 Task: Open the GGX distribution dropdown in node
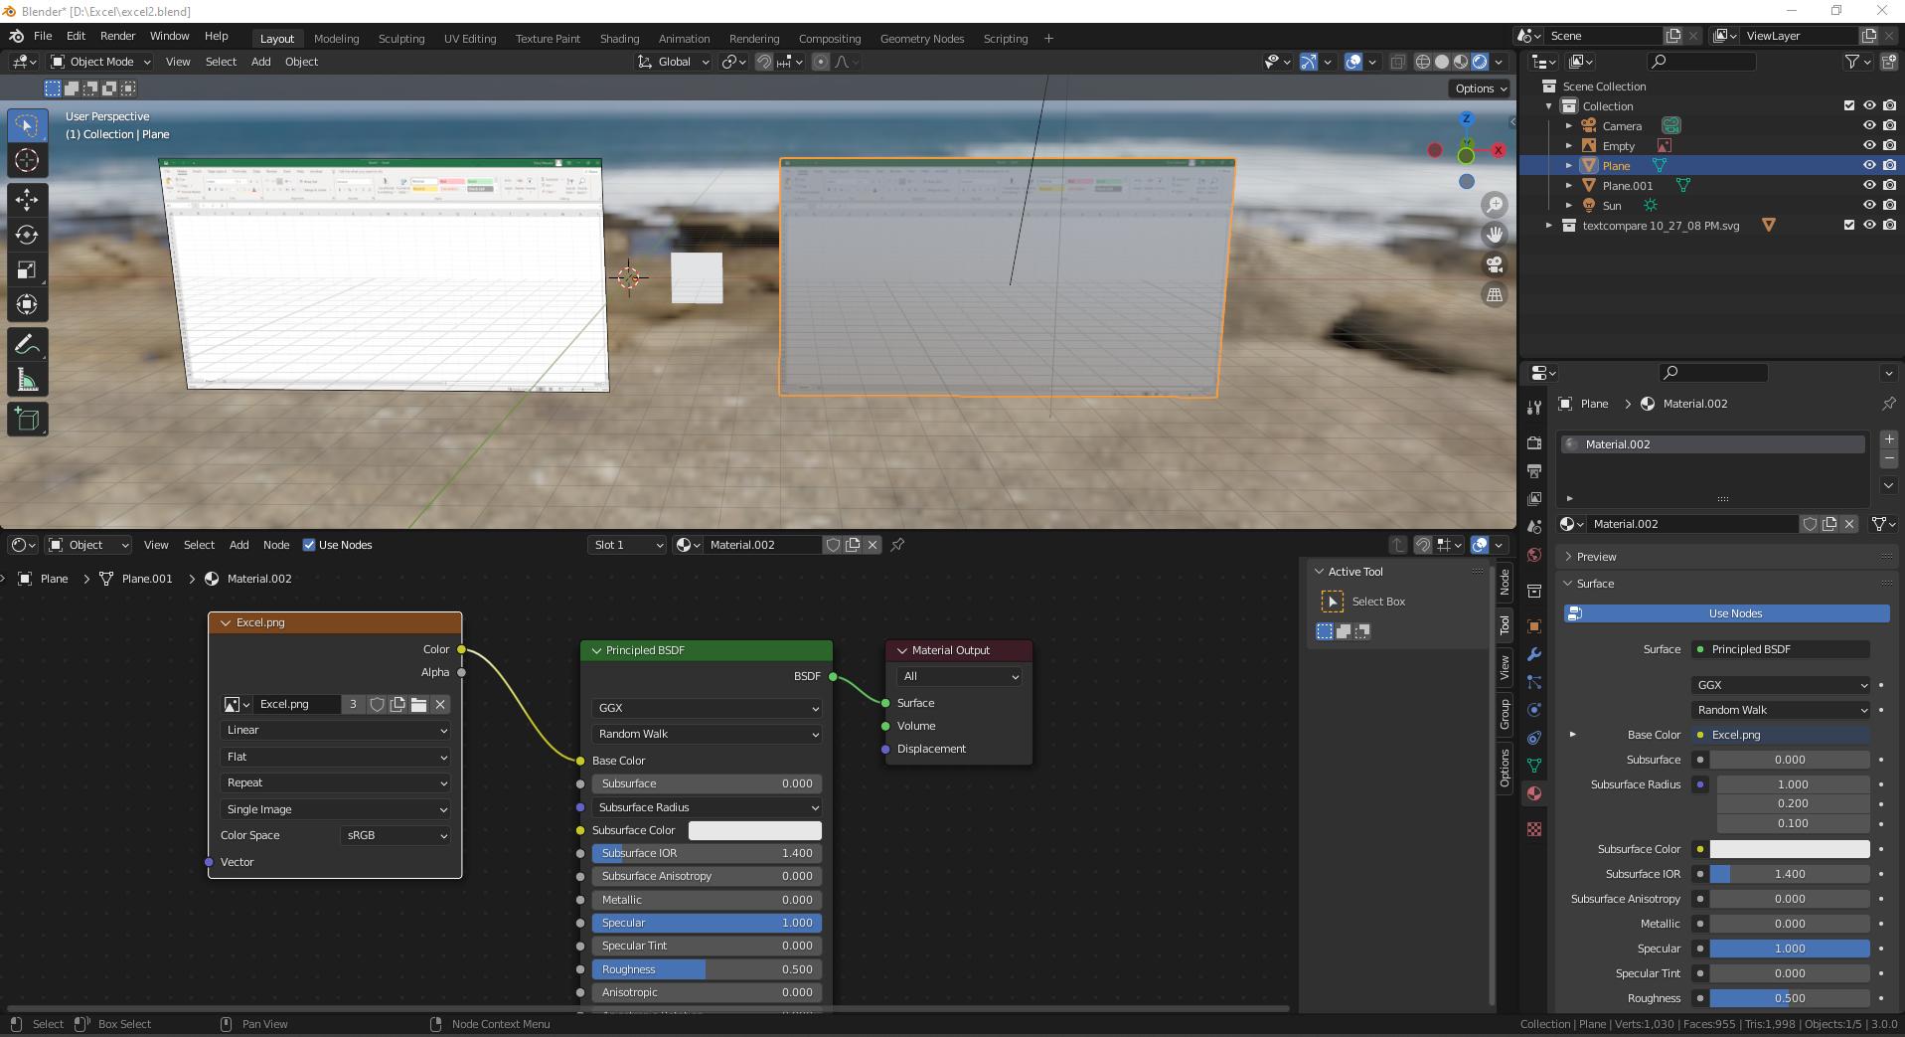pos(707,708)
